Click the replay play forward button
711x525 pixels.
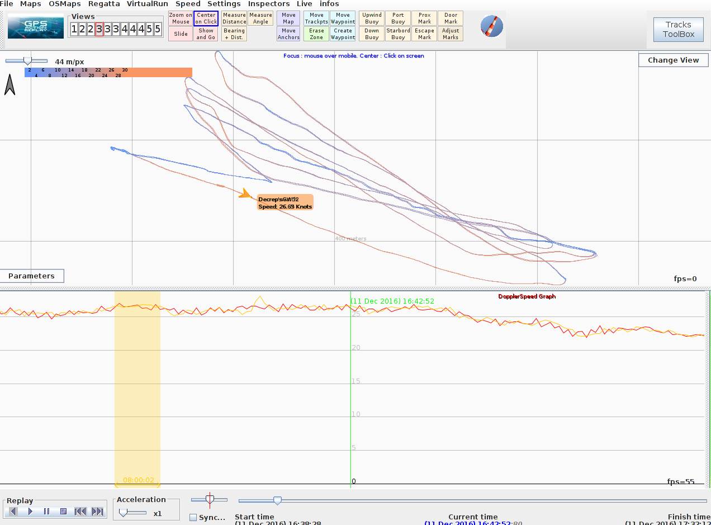coord(30,511)
